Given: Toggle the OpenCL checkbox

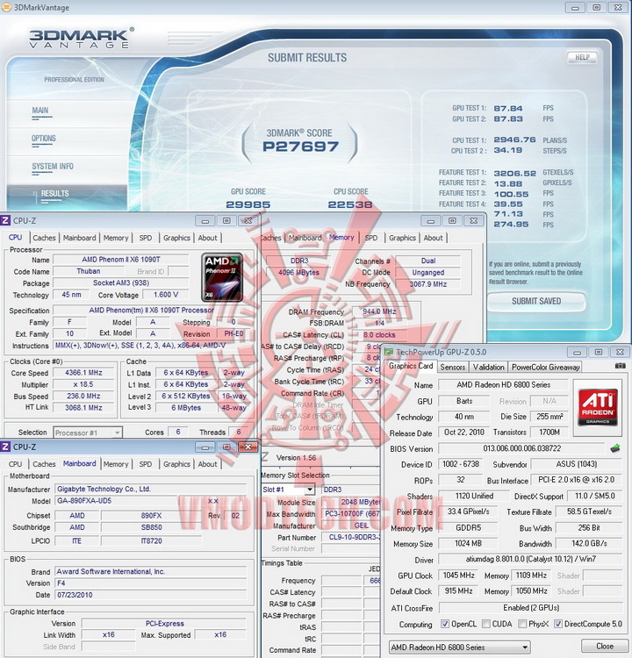Looking at the screenshot, I should click(x=445, y=624).
